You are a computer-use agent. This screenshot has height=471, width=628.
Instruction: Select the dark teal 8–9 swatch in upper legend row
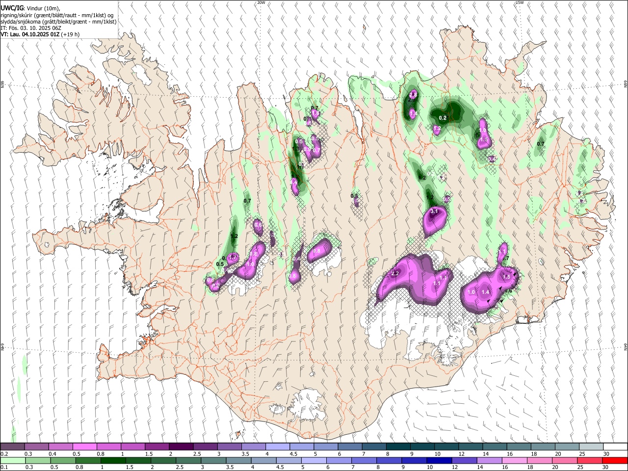click(398, 447)
